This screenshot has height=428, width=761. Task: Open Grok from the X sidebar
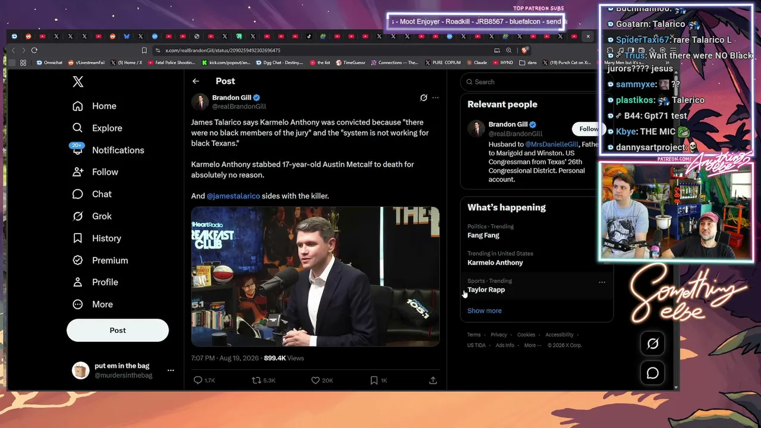point(92,216)
